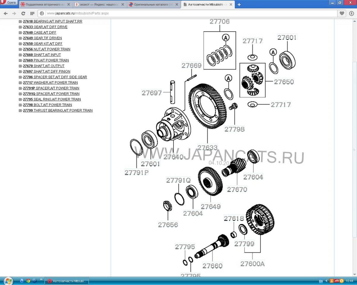Expand the 27650 GEAR KIT,A/T DIFF node
Image resolution: width=357 pixels, height=285 pixels.
pos(20,44)
